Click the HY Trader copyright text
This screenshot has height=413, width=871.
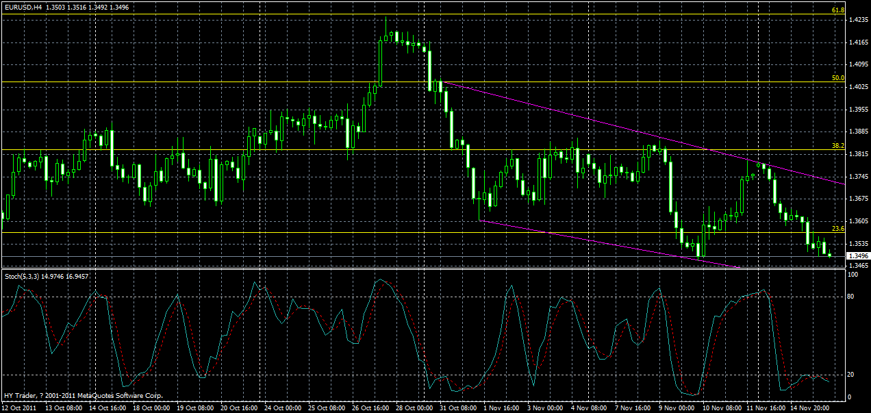click(x=82, y=395)
